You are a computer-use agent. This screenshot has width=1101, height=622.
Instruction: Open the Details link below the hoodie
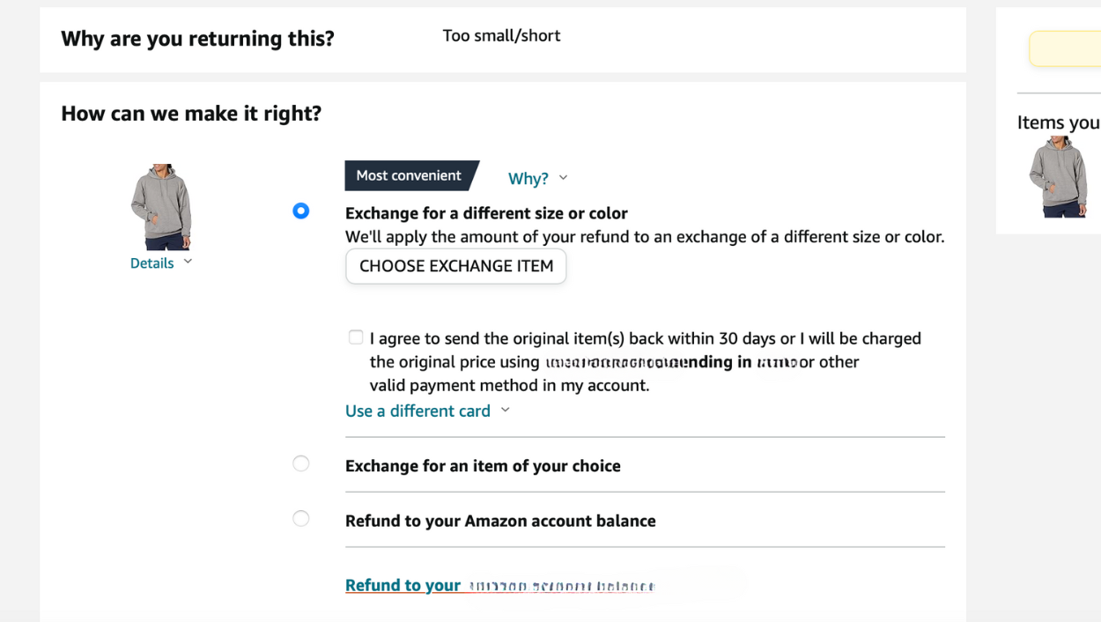click(151, 263)
